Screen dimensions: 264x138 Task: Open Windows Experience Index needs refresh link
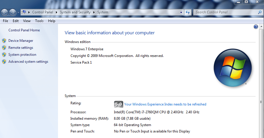pyautogui.click(x=165, y=104)
